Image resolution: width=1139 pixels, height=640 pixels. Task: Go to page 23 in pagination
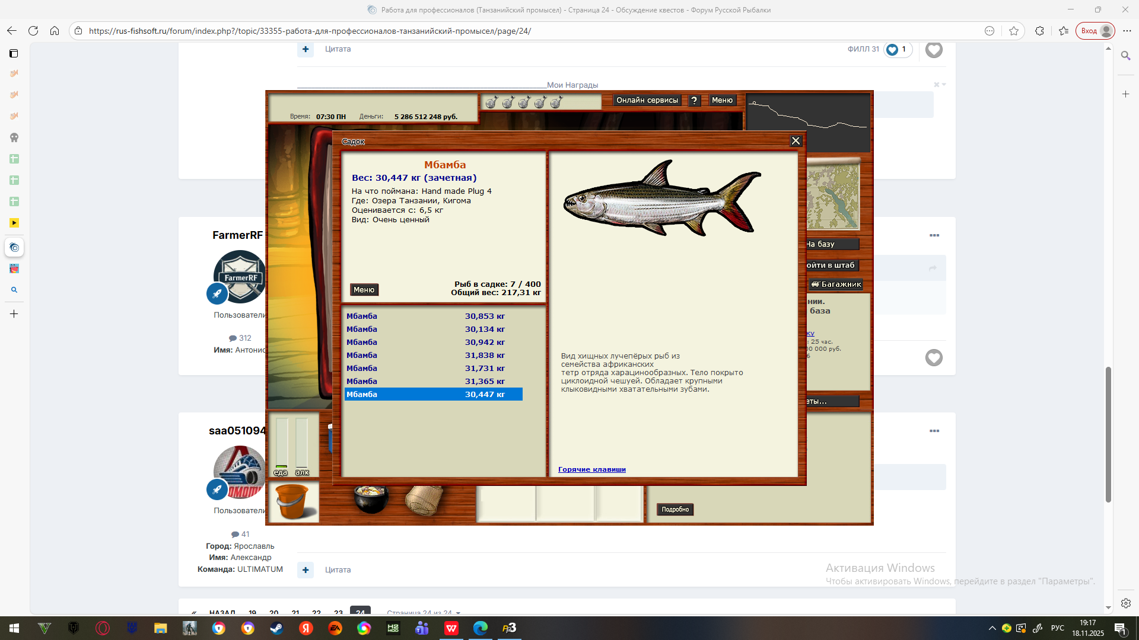point(338,613)
